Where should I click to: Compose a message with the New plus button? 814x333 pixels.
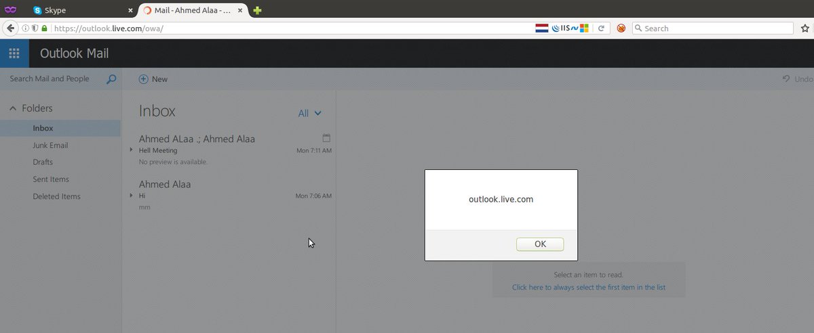coord(153,79)
